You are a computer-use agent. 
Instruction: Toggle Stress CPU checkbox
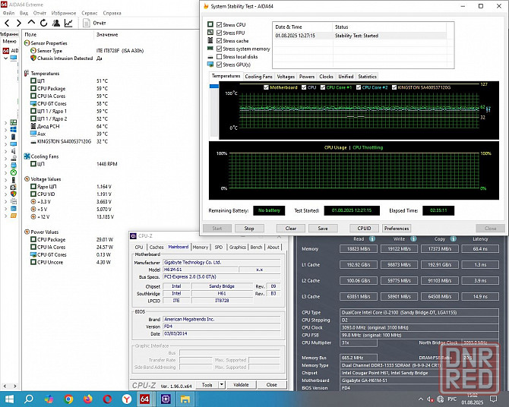(219, 24)
